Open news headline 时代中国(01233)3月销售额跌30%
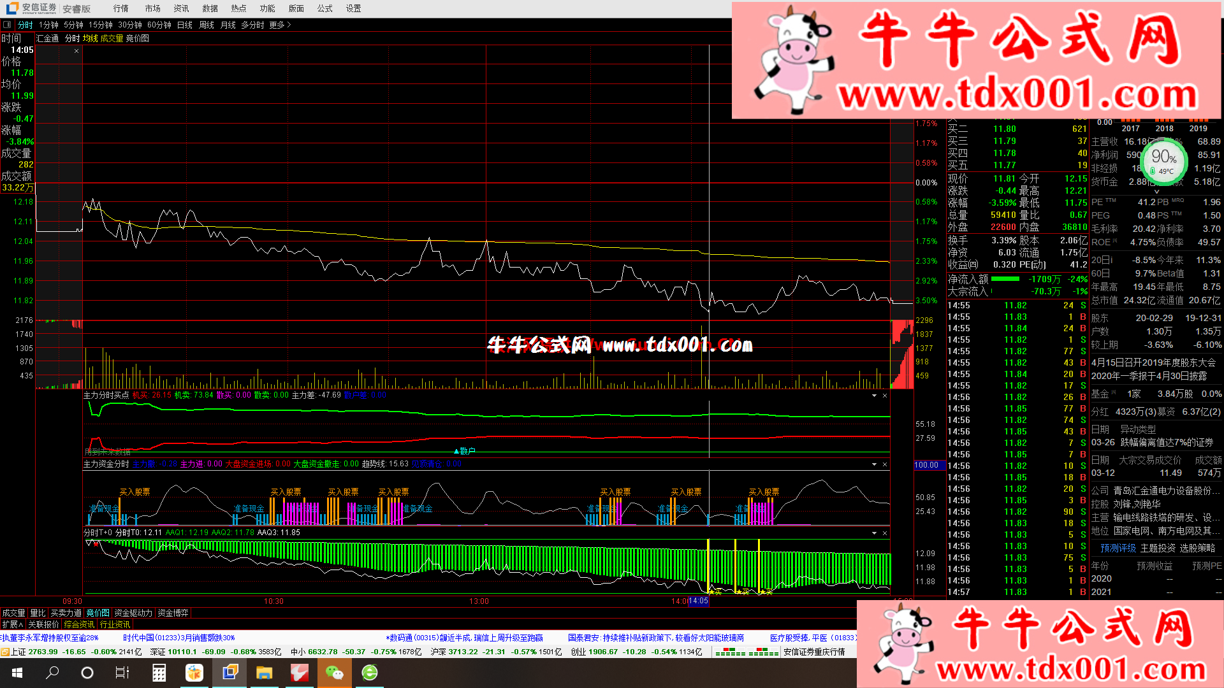The image size is (1224, 688). pos(179,638)
